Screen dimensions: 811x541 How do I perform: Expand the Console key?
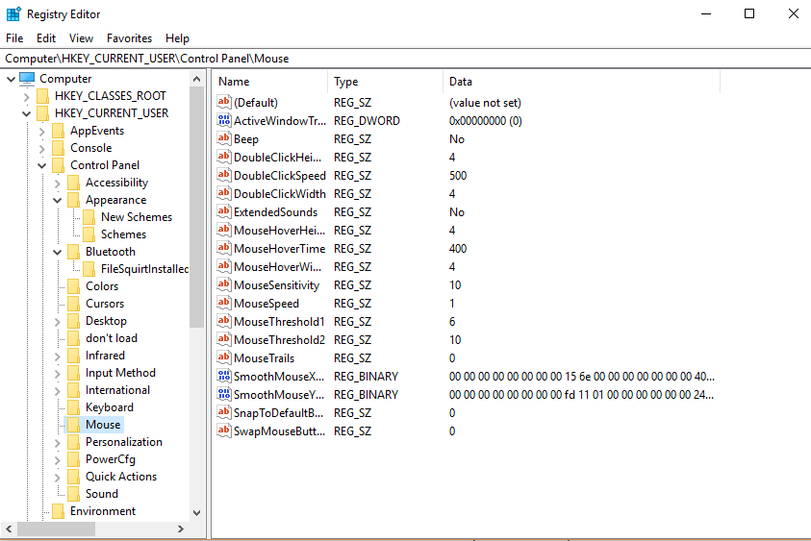[x=42, y=149]
